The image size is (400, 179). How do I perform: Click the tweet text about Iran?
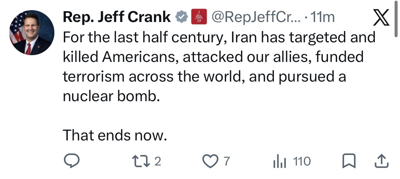(218, 57)
